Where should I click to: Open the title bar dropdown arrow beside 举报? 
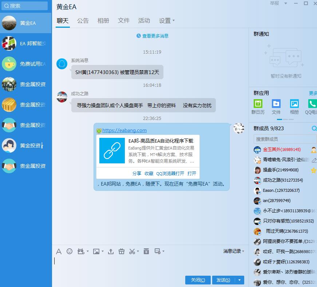(286, 3)
